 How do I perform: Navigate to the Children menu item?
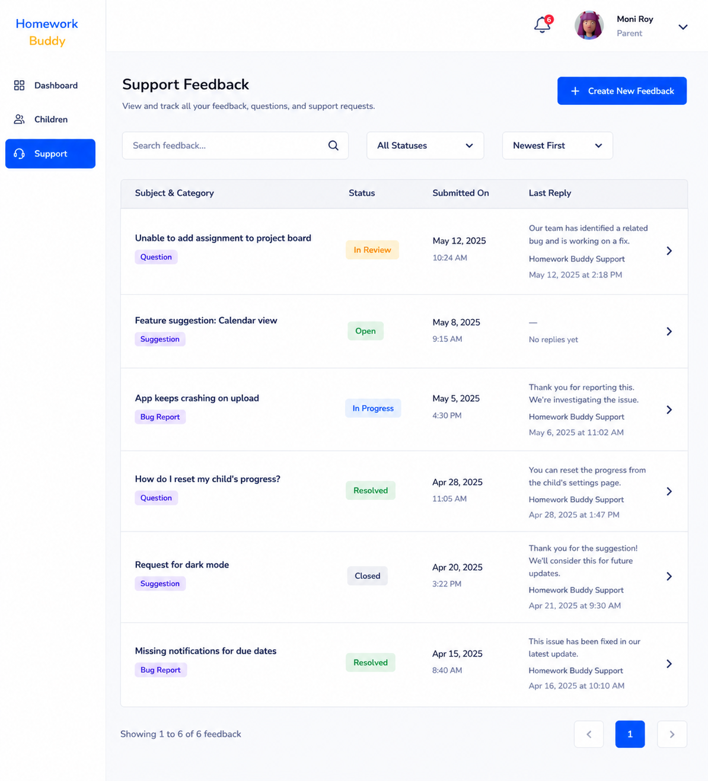(50, 119)
